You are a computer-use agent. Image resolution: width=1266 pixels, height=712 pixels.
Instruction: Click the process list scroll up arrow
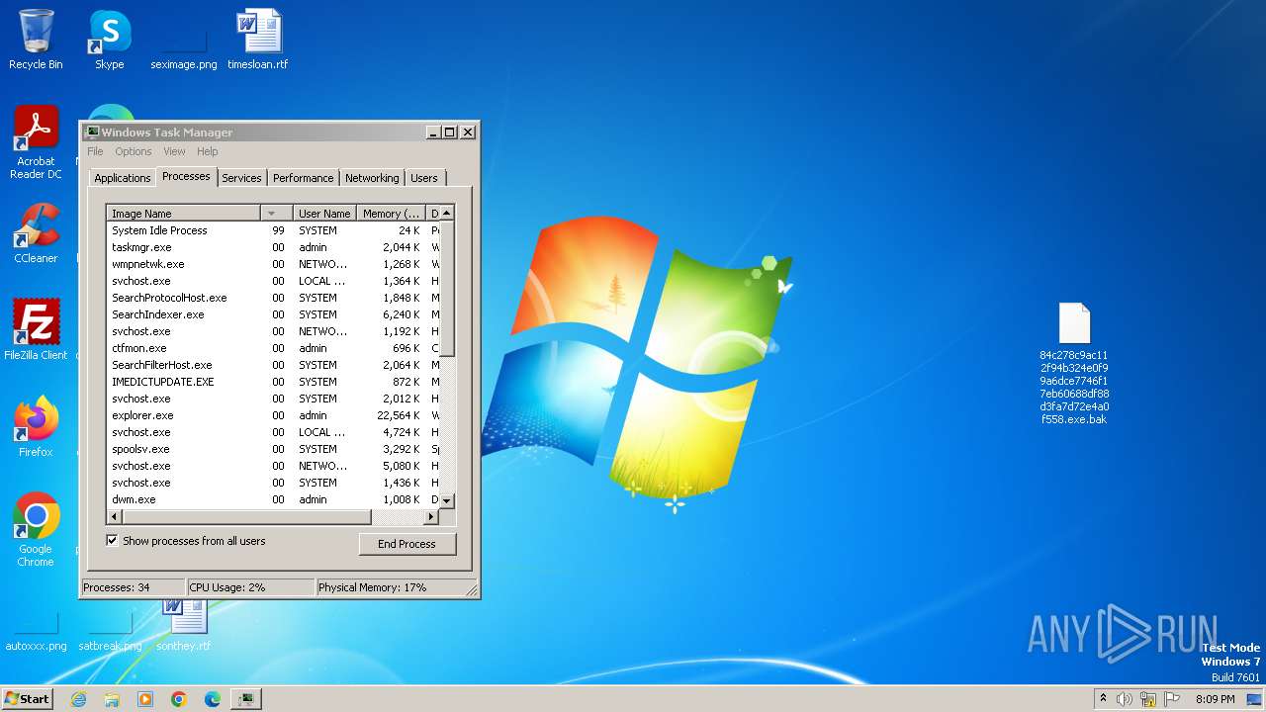coord(446,213)
